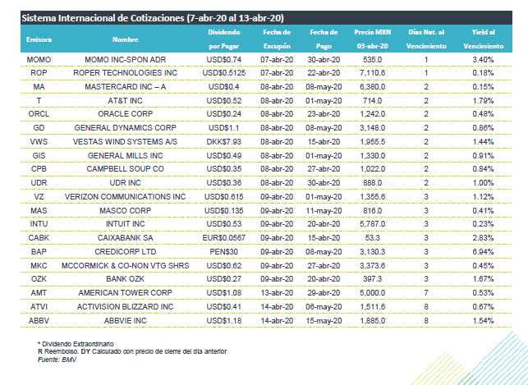Screen dimensions: 528x385
Task: Click 'ROPER TECHNOLOGIES INC' name
Action: click(x=126, y=73)
